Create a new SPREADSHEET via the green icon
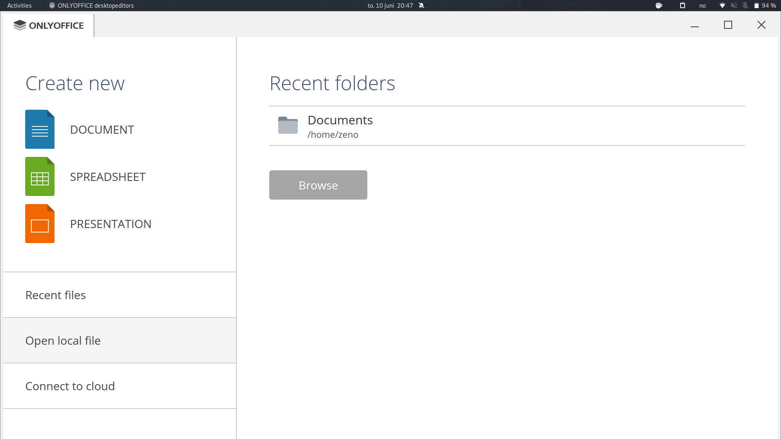Viewport: 781px width, 439px height. 39,176
